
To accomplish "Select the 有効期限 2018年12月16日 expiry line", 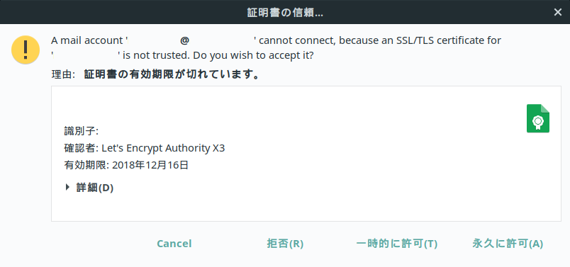I will coord(126,165).
